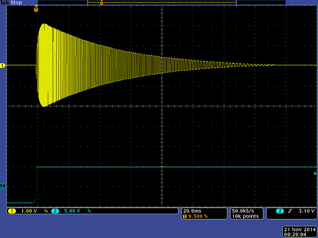Click the trigger source channel 2 badge
This screenshot has width=318, height=238.
point(280,211)
